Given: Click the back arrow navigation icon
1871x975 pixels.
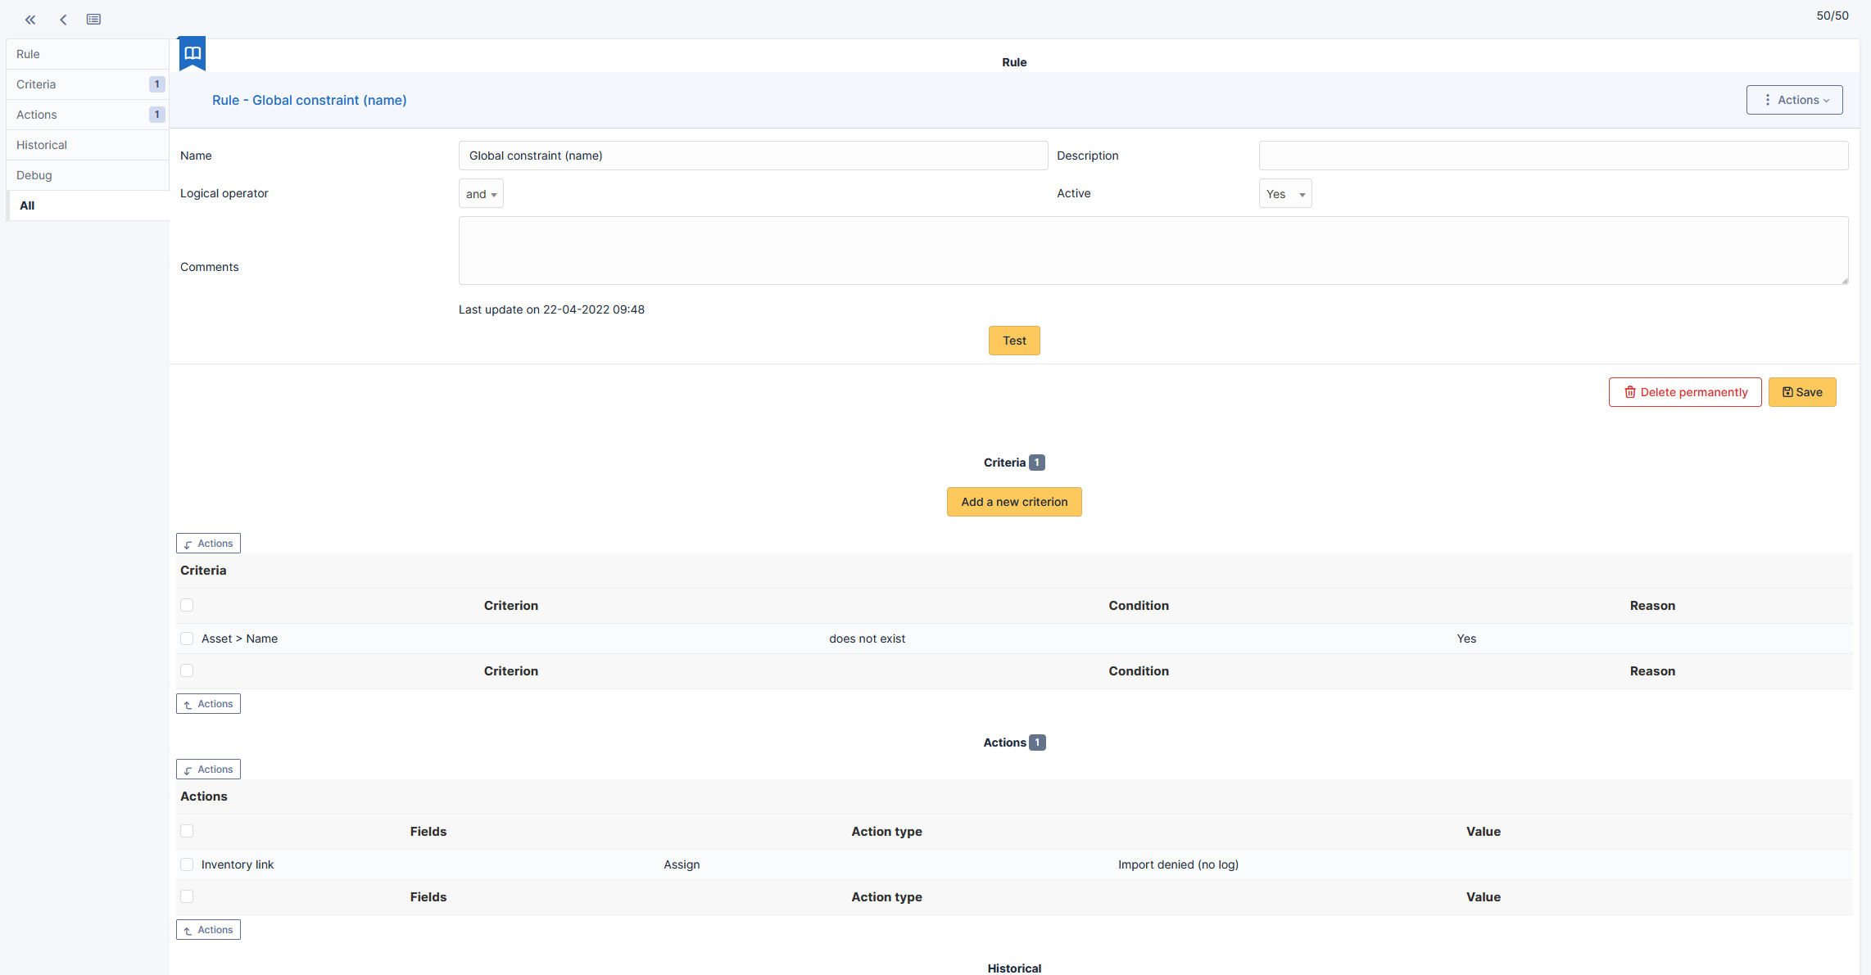Looking at the screenshot, I should [x=63, y=19].
